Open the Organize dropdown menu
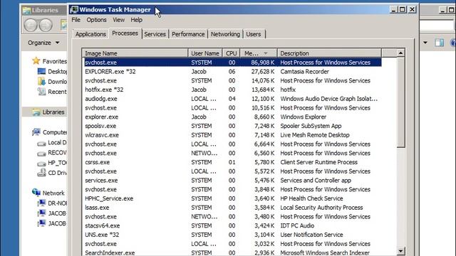The width and height of the screenshot is (456, 256). tap(43, 43)
